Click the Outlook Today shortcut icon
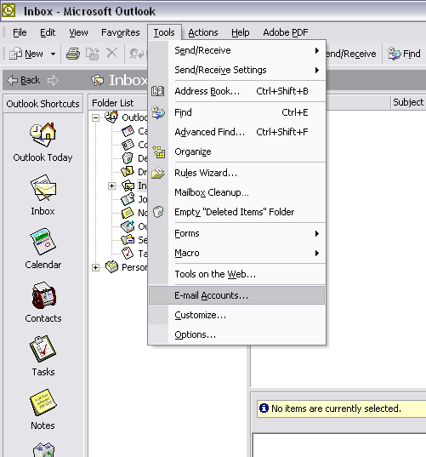 43,134
